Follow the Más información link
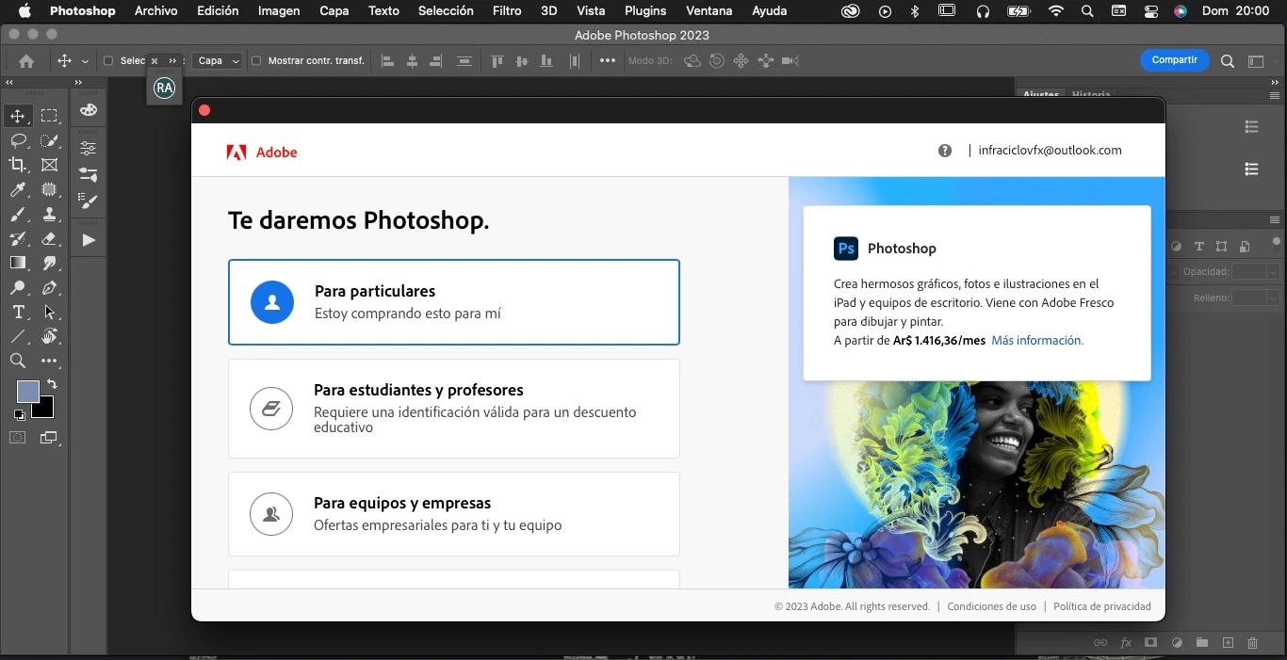Viewport: 1287px width, 660px height. [1037, 341]
